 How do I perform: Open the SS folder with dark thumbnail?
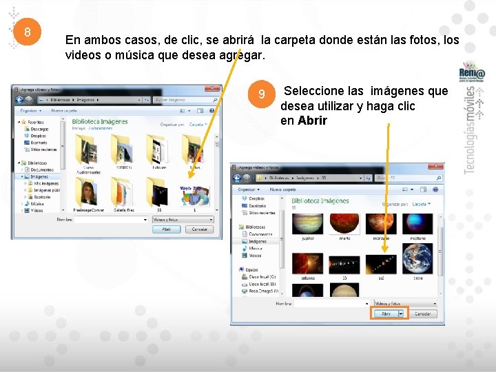point(159,194)
